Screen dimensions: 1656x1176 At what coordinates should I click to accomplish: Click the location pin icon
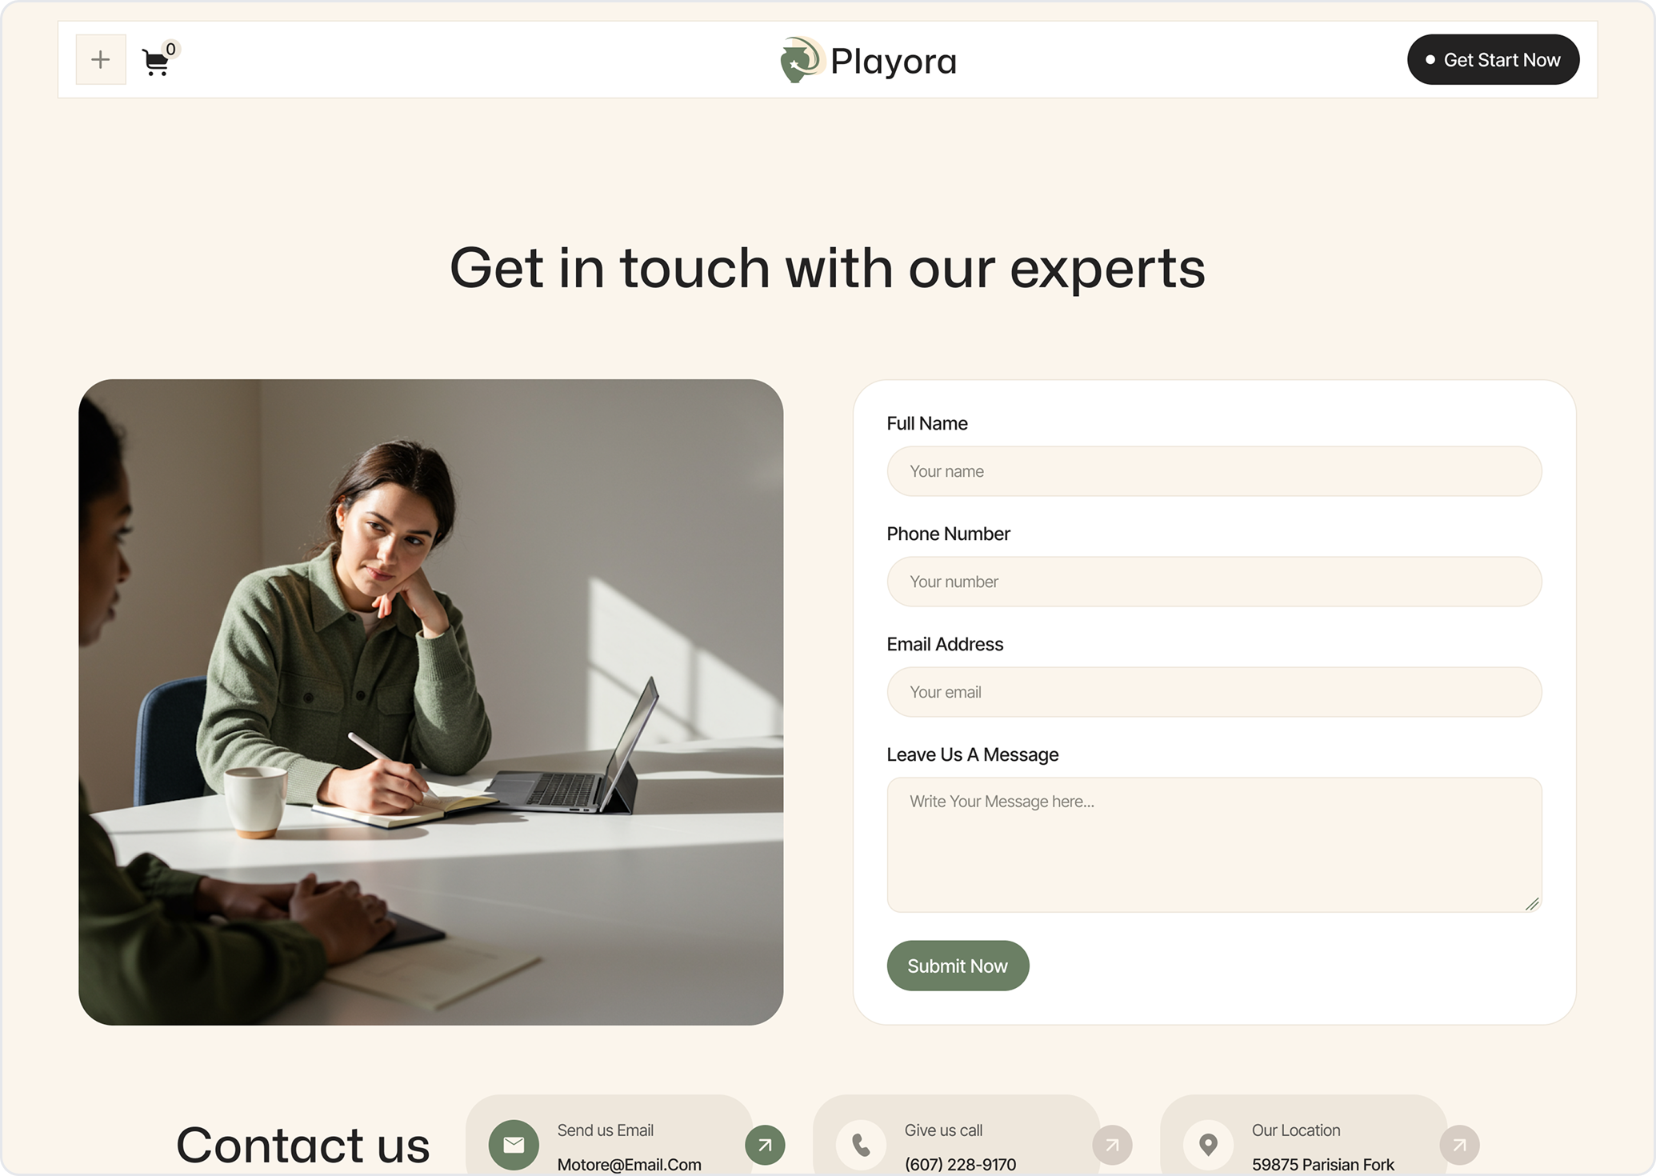pyautogui.click(x=1208, y=1145)
